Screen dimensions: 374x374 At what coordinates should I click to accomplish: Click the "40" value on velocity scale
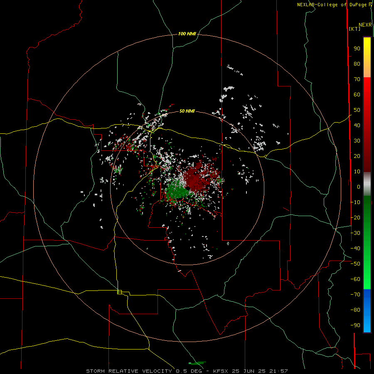pyautogui.click(x=357, y=125)
